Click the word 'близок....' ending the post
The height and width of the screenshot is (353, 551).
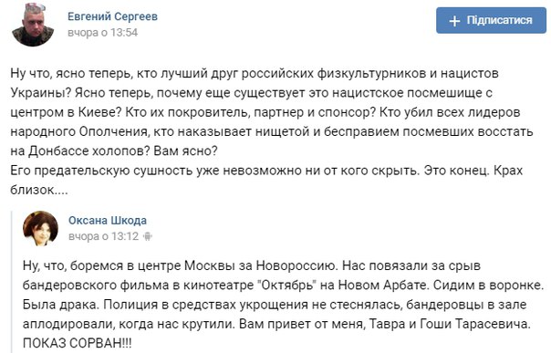(x=39, y=190)
